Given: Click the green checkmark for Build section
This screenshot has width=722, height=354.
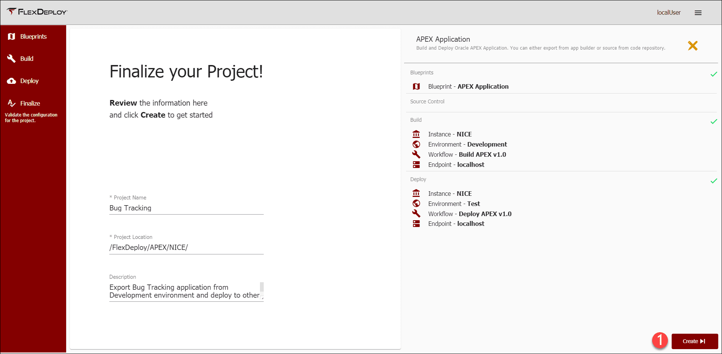Looking at the screenshot, I should tap(714, 121).
